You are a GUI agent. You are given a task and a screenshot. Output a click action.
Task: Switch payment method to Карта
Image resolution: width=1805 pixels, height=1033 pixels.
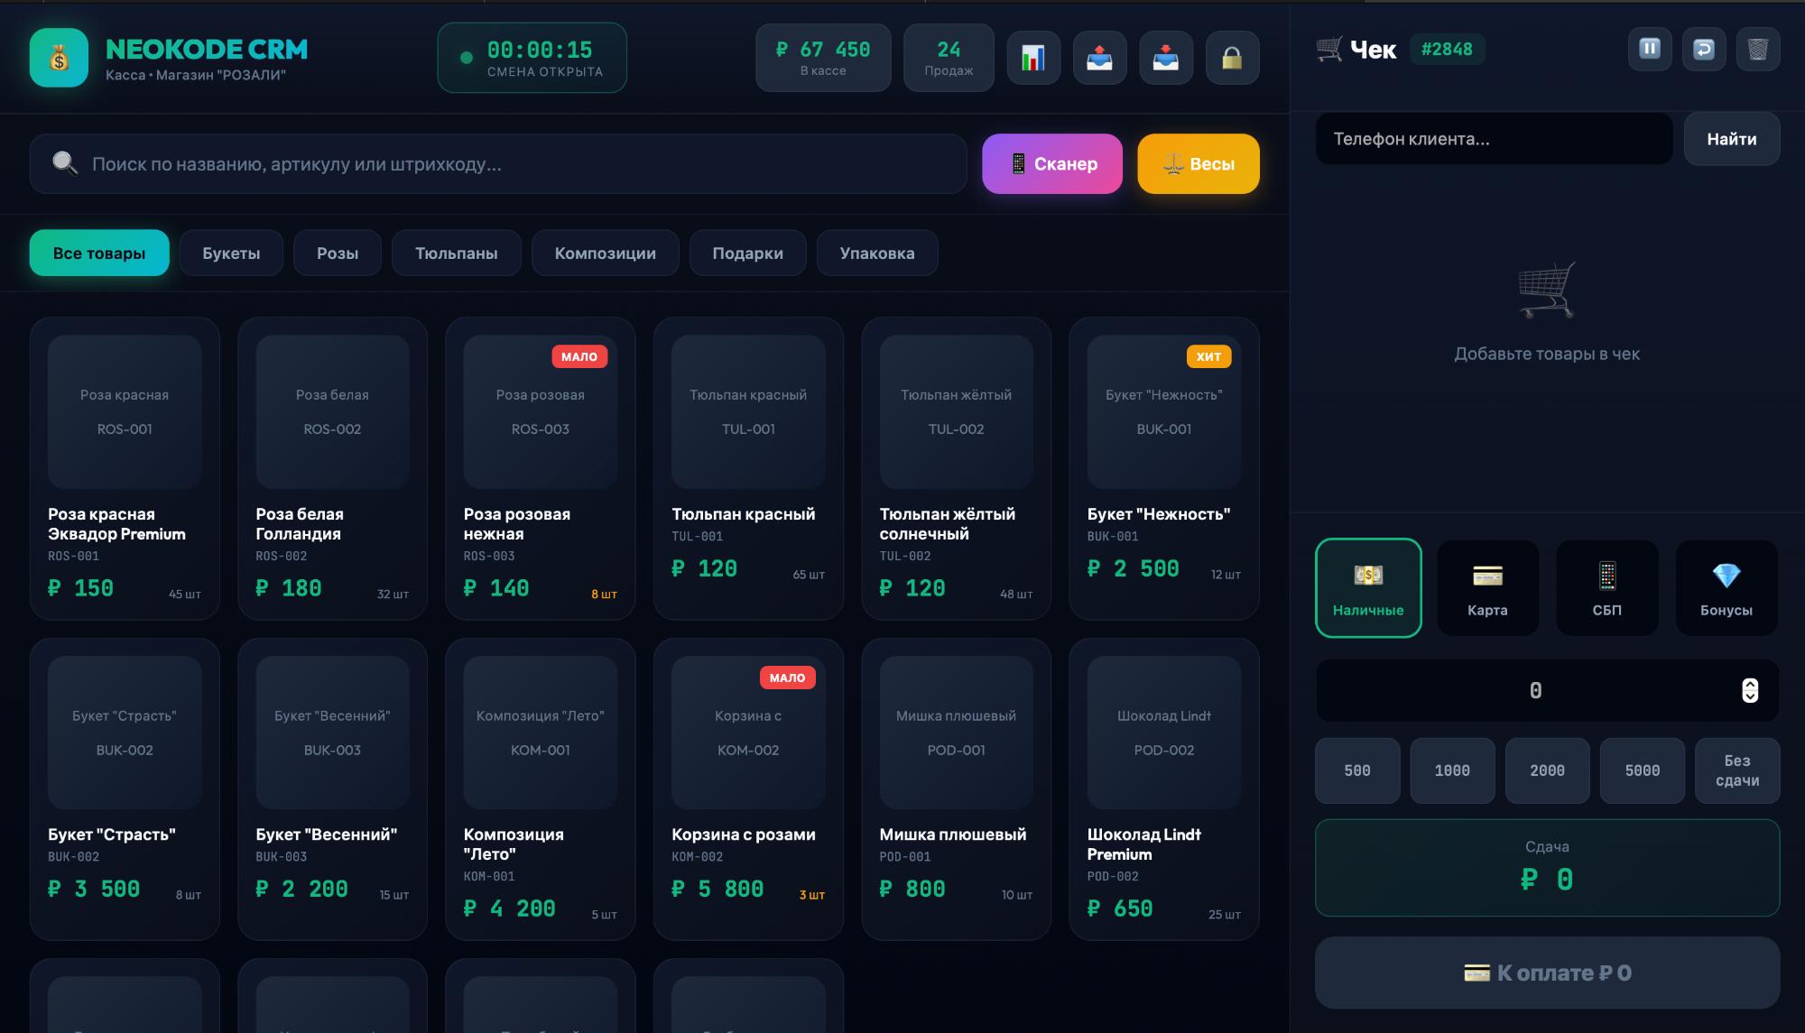click(x=1487, y=587)
